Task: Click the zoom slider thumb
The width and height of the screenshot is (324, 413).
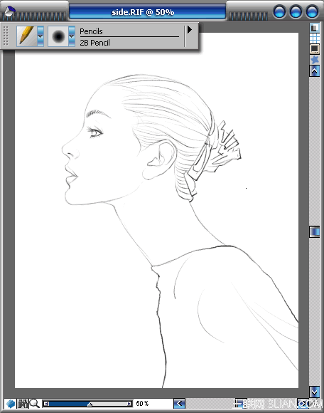Action: 90,404
